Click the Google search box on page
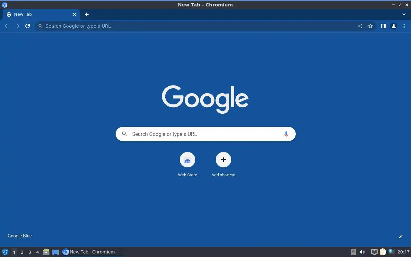411x257 pixels. 205,134
